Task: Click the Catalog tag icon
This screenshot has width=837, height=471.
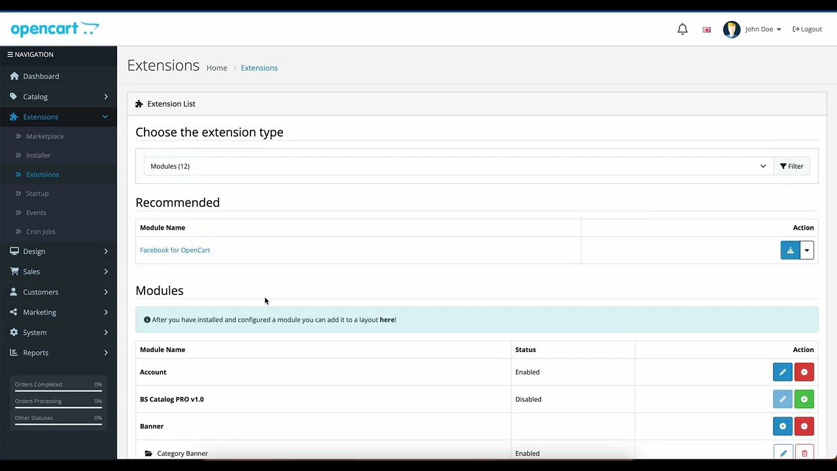Action: [14, 96]
